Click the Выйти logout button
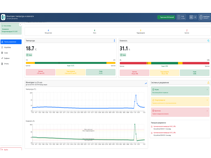This screenshot has height=158, width=211. tap(11, 149)
